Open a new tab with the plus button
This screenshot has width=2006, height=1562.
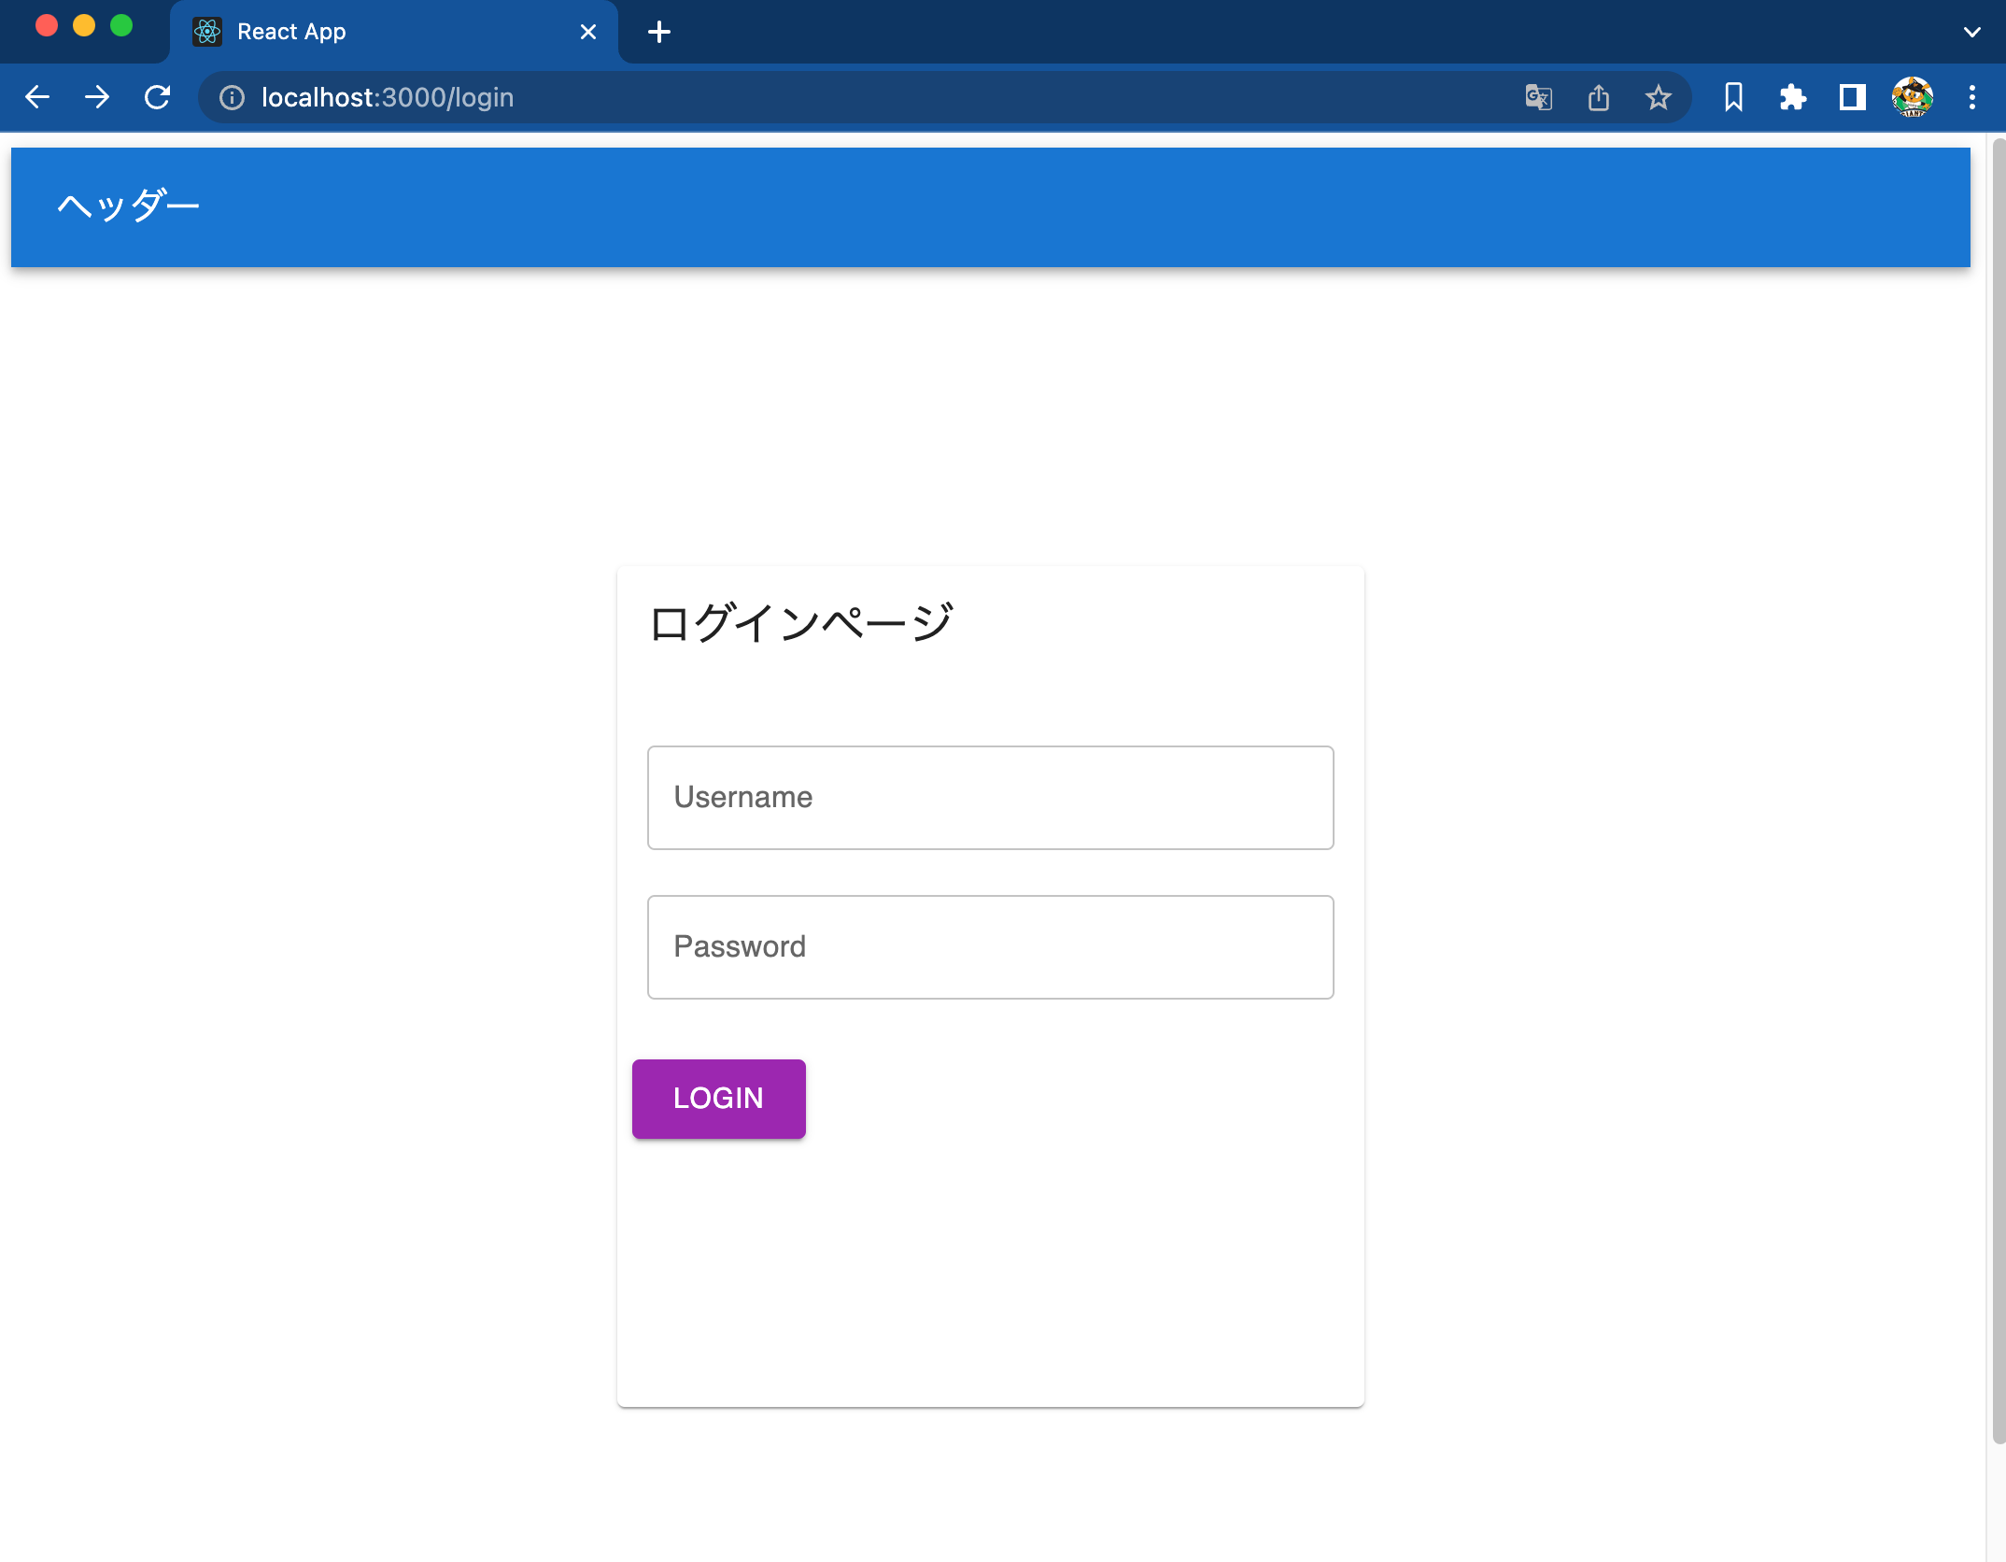tap(660, 32)
